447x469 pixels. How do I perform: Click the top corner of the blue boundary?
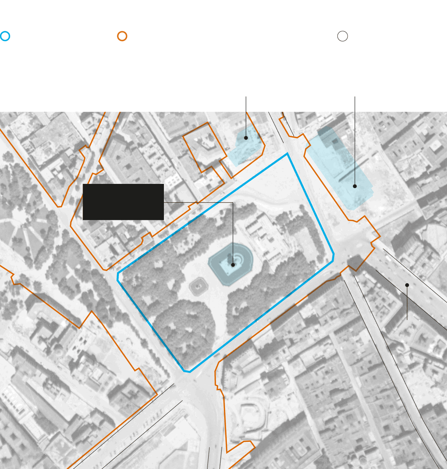(287, 153)
